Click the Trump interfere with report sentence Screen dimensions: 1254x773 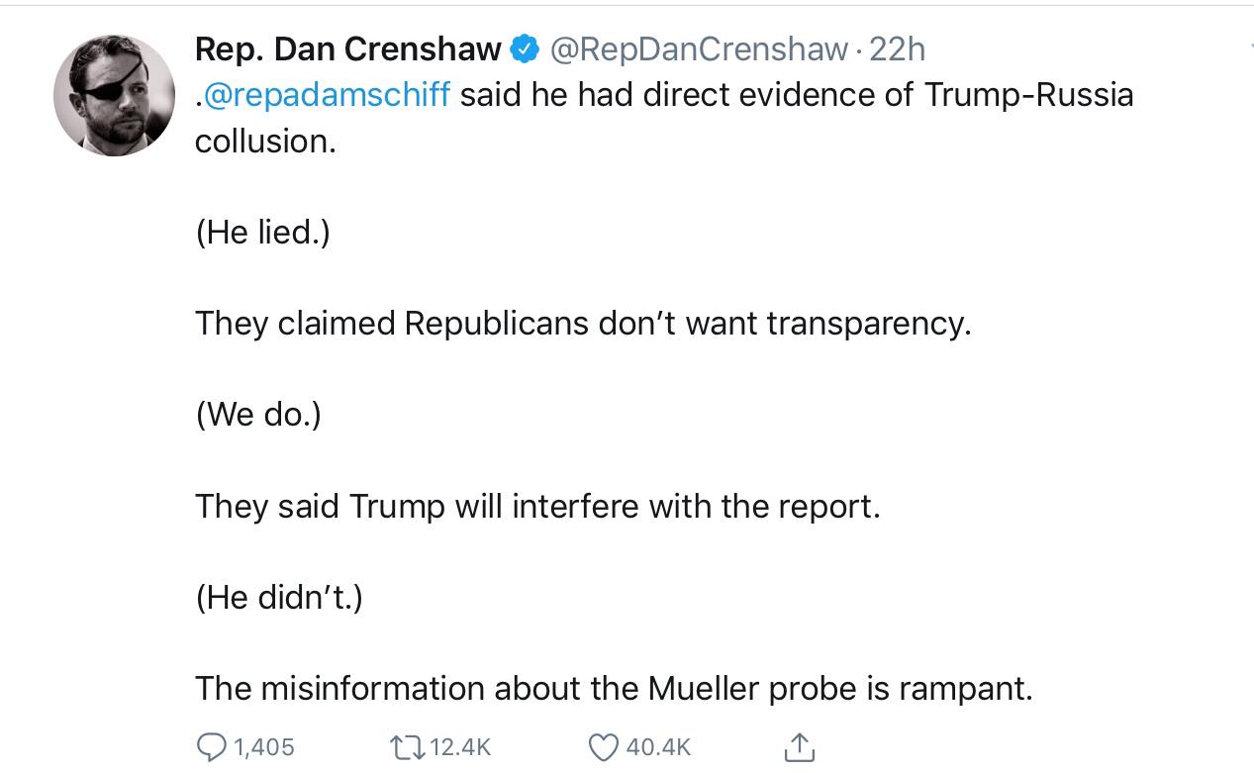click(537, 506)
